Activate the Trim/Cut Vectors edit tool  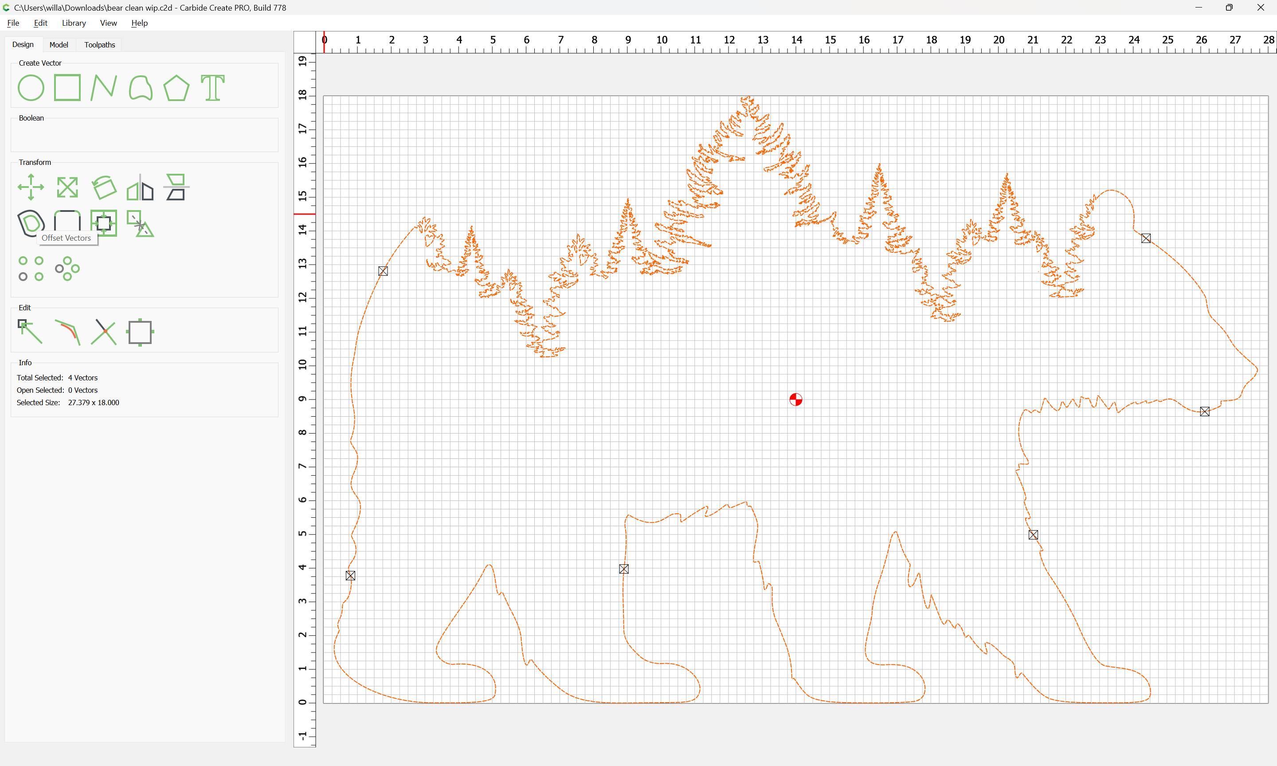[104, 332]
